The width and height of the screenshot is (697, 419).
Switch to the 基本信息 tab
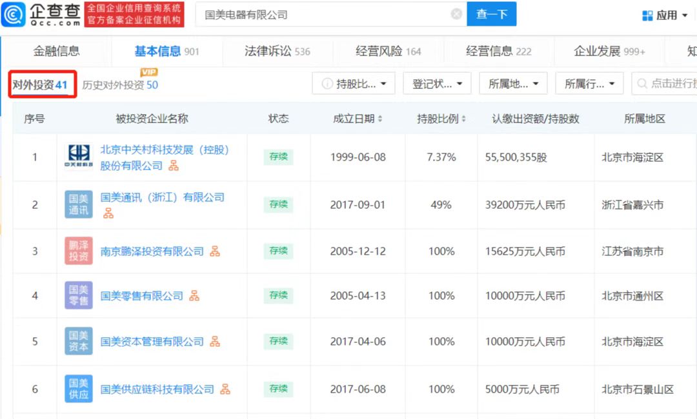coord(167,52)
